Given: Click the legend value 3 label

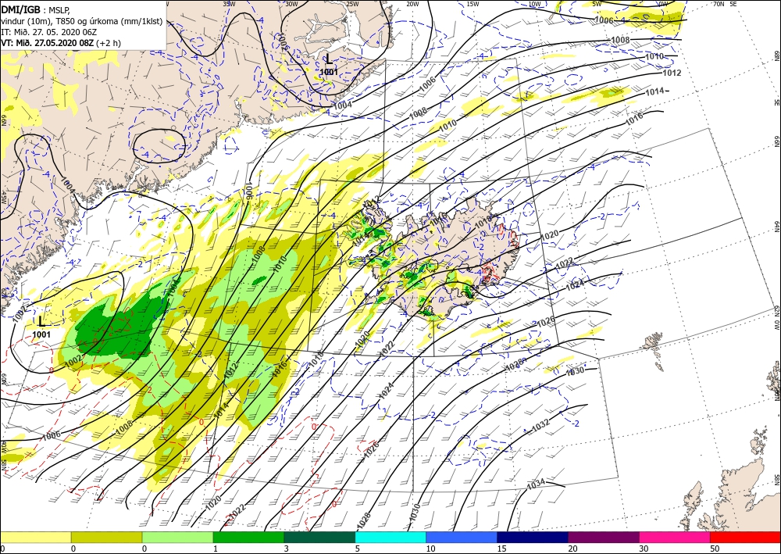Looking at the screenshot, I should pyautogui.click(x=287, y=549).
